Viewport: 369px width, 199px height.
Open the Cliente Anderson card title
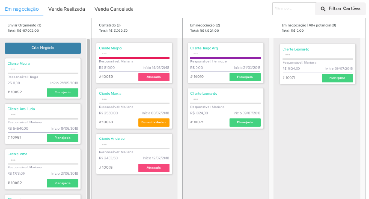pos(112,139)
